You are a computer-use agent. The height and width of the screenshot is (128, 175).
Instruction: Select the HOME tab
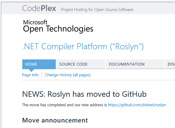click(x=39, y=64)
